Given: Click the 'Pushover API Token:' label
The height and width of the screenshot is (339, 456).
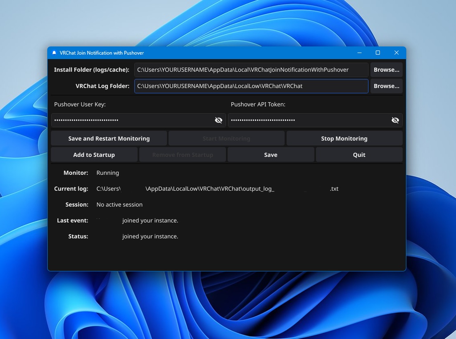Looking at the screenshot, I should (258, 105).
